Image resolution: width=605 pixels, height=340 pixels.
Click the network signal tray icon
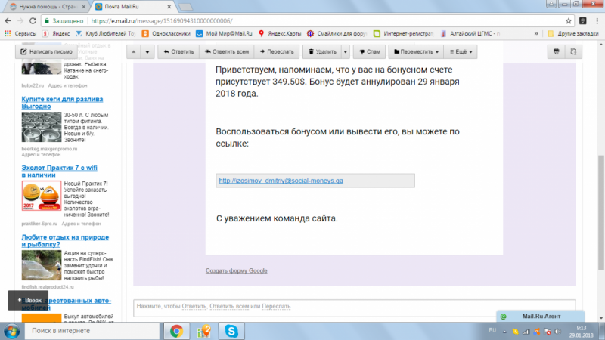click(x=526, y=332)
